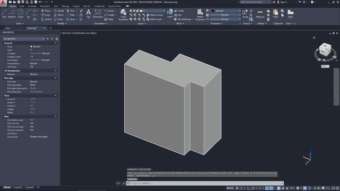Click the Undo arrow in quick access toolbar
340x191 pixels.
pyautogui.click(x=40, y=2)
